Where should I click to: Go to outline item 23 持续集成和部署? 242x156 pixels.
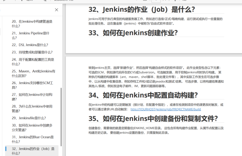32,52
